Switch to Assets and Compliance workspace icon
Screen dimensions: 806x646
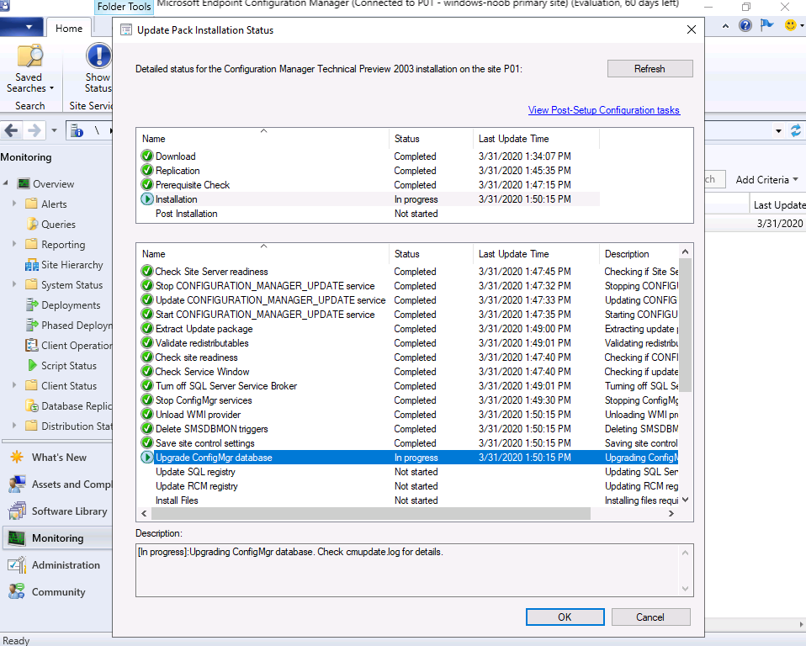point(17,484)
